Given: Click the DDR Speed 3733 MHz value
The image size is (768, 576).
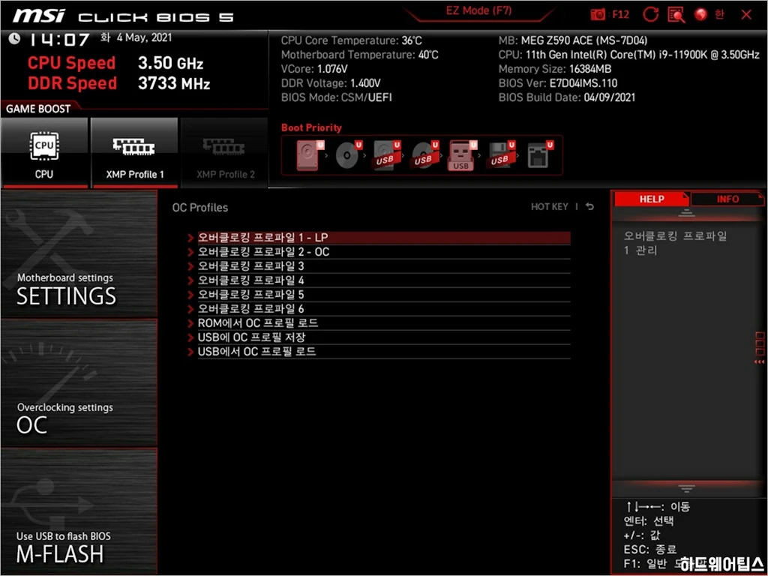Looking at the screenshot, I should tap(174, 82).
